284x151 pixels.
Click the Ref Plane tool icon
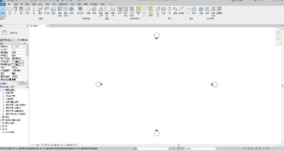[214, 10]
